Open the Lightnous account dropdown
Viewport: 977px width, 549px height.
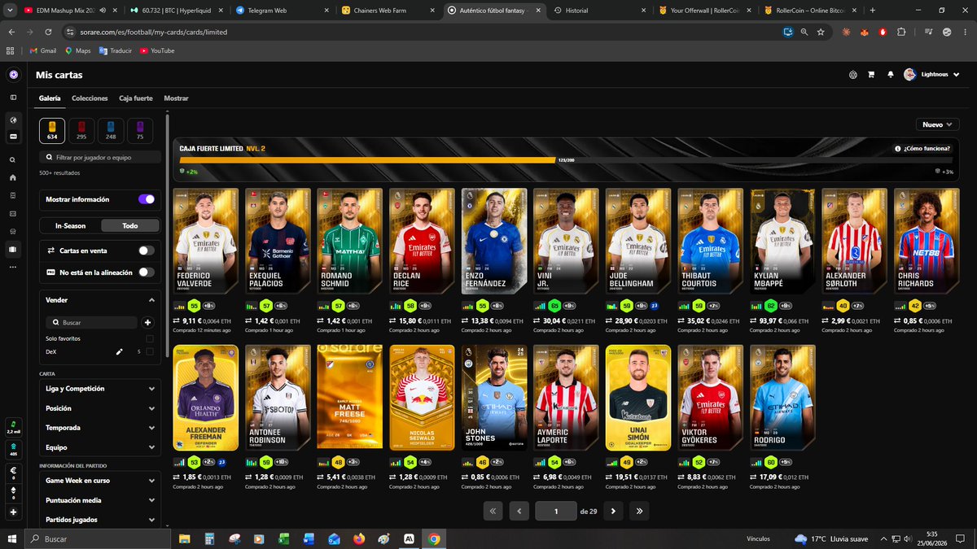pyautogui.click(x=933, y=74)
